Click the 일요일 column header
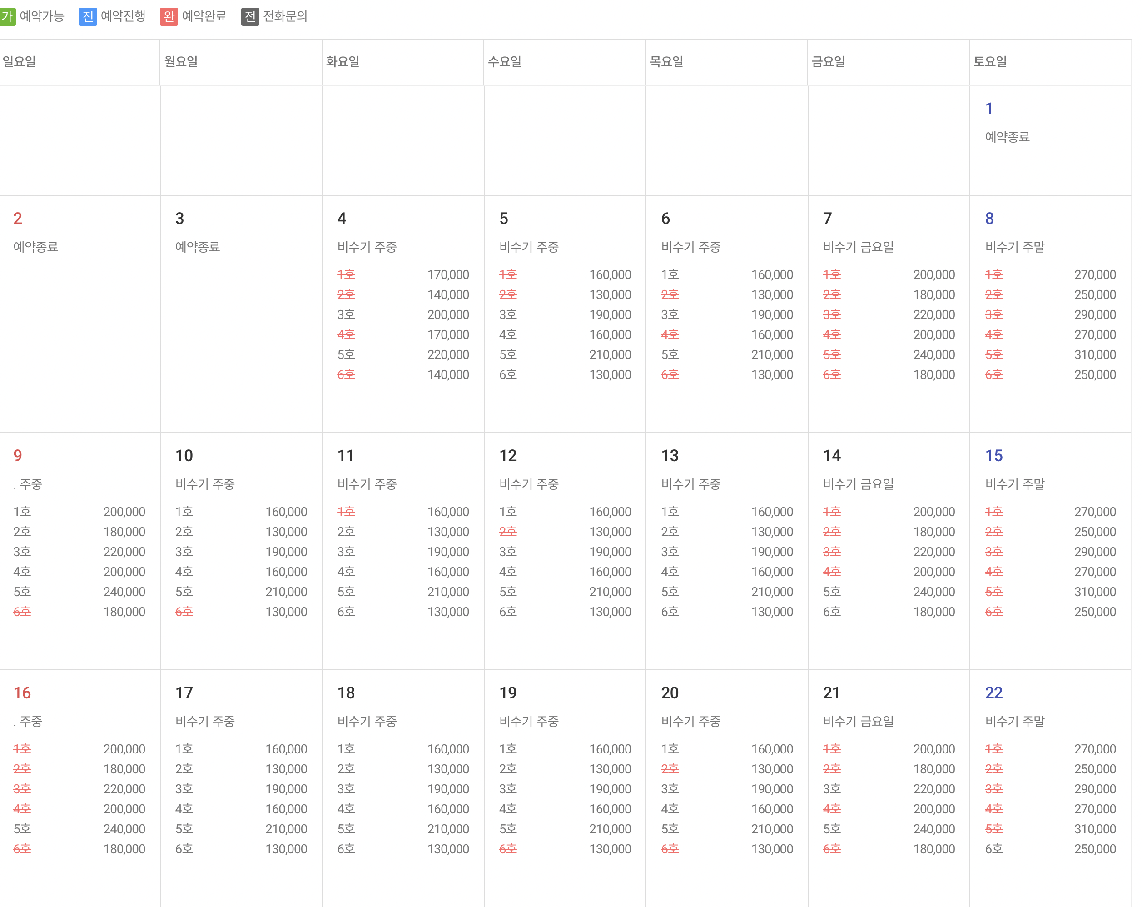 point(20,61)
